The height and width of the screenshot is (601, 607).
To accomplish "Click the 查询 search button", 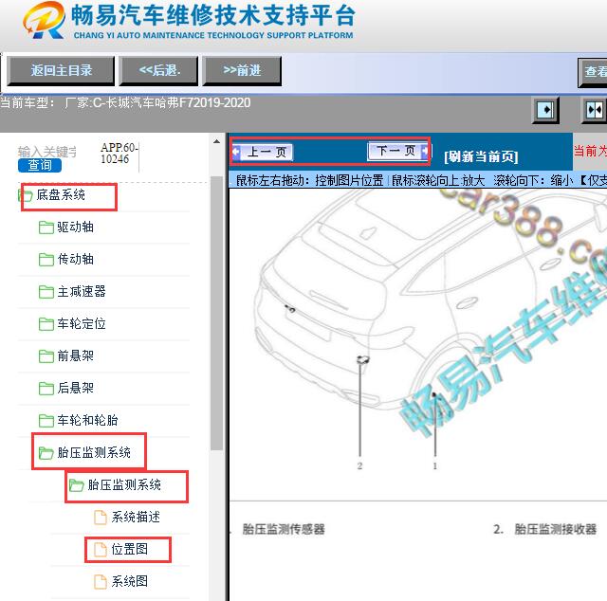I will tap(40, 165).
